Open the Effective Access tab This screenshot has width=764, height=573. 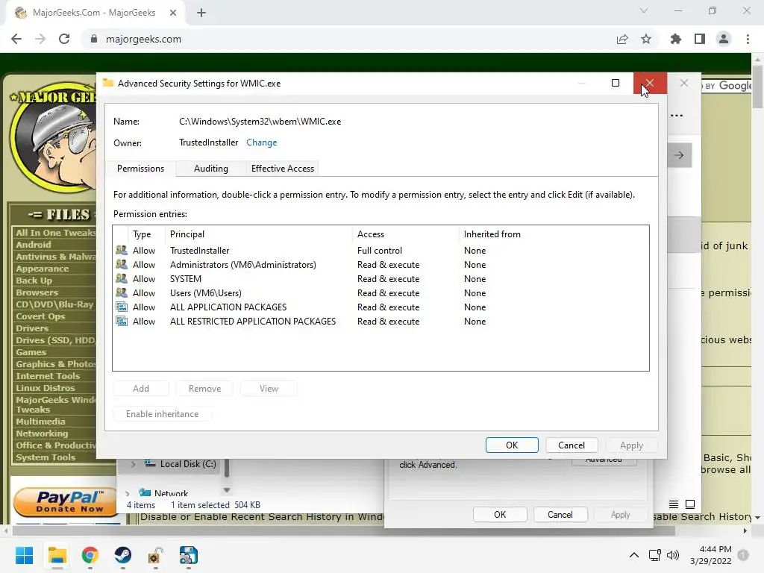283,169
